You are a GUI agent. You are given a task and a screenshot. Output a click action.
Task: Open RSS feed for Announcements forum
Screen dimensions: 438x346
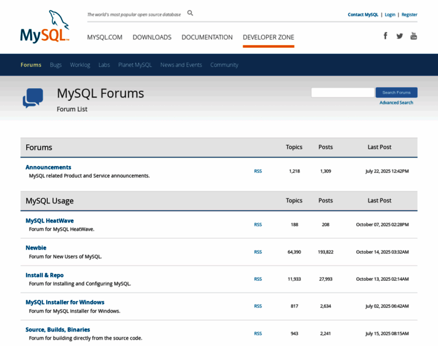point(258,171)
